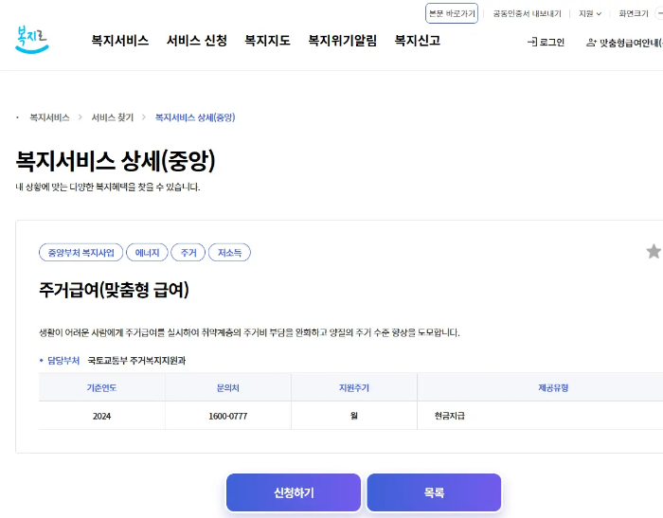Click the 지원주기 column header
Image resolution: width=663 pixels, height=518 pixels.
[x=354, y=387]
